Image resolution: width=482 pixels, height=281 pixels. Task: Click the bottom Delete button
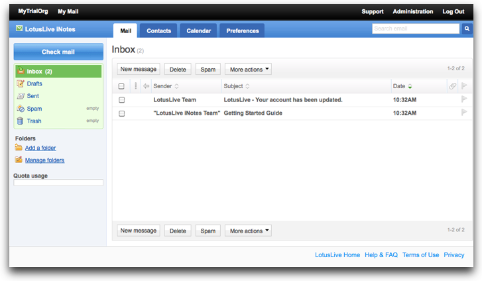[x=178, y=231]
